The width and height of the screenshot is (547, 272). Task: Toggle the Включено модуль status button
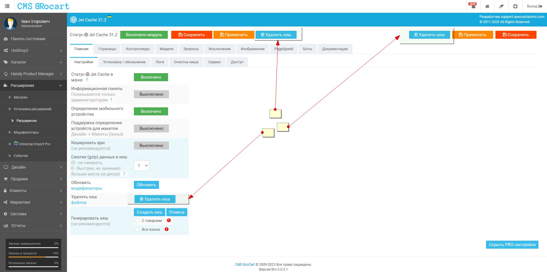[x=144, y=35]
